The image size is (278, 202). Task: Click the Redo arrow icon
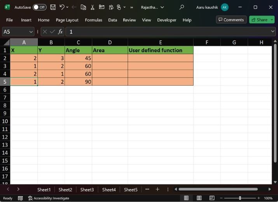click(74, 7)
